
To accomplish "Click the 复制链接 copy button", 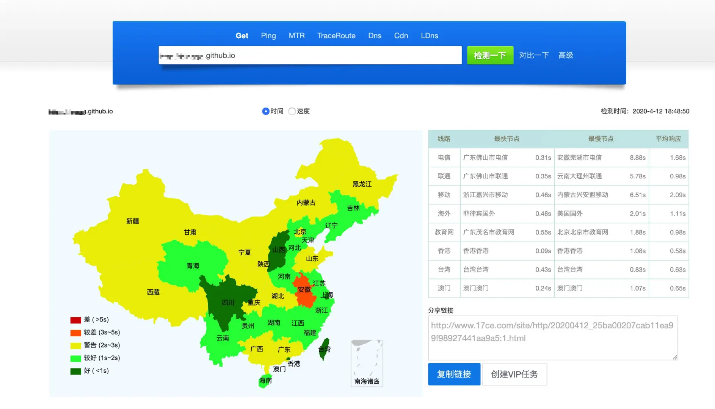I will coord(454,374).
